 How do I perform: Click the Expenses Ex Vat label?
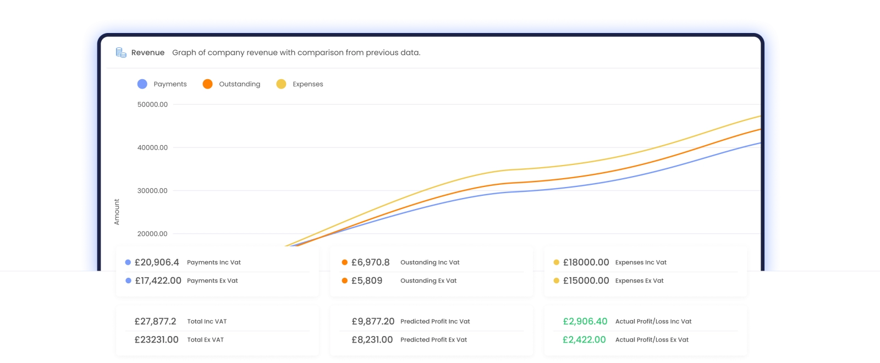639,280
